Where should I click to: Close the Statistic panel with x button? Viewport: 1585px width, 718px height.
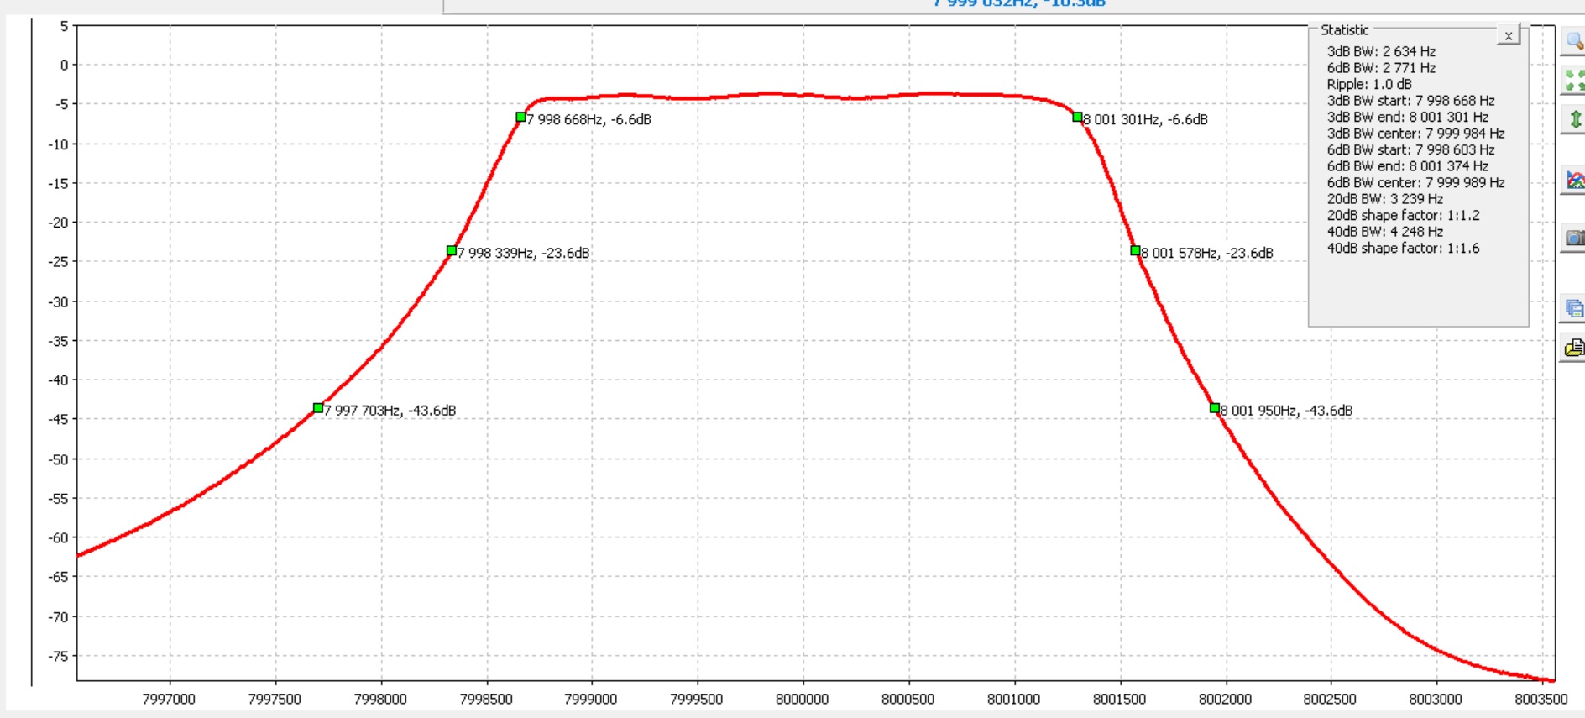(1508, 35)
